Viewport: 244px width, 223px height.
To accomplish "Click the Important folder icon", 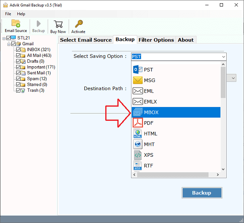I will (23, 67).
